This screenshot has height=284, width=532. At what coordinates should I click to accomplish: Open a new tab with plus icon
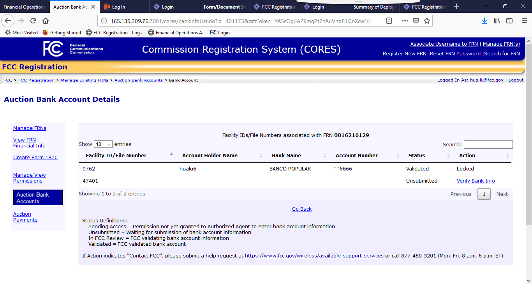coord(456,7)
